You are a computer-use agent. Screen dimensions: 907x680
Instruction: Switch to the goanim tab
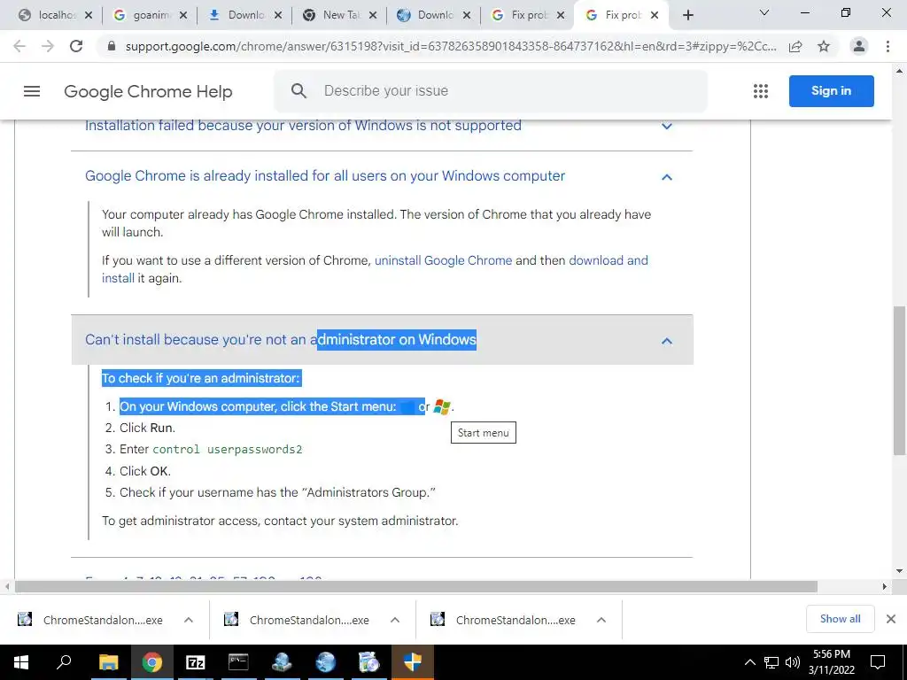[151, 15]
